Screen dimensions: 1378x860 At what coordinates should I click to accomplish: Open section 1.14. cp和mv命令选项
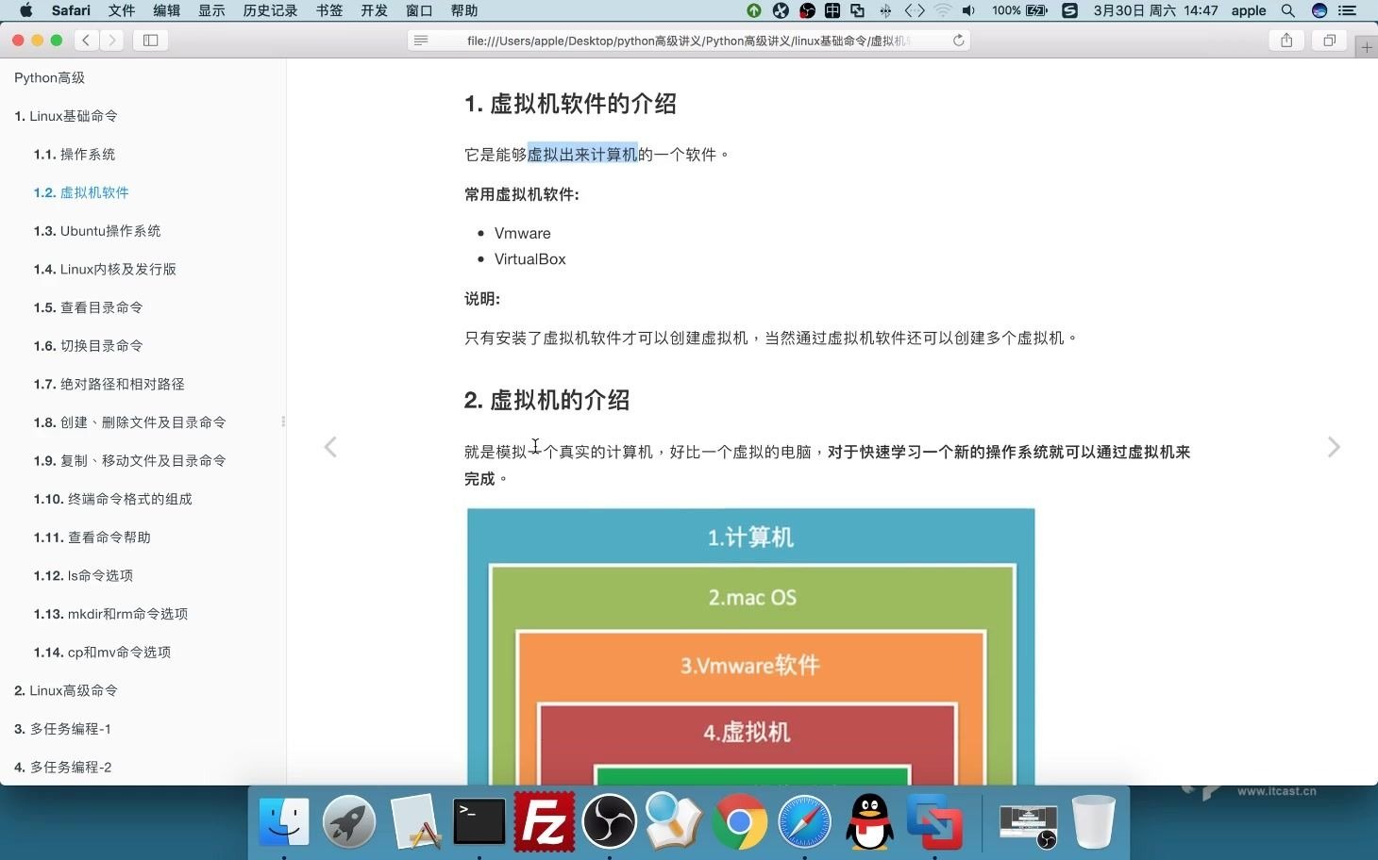coord(102,653)
